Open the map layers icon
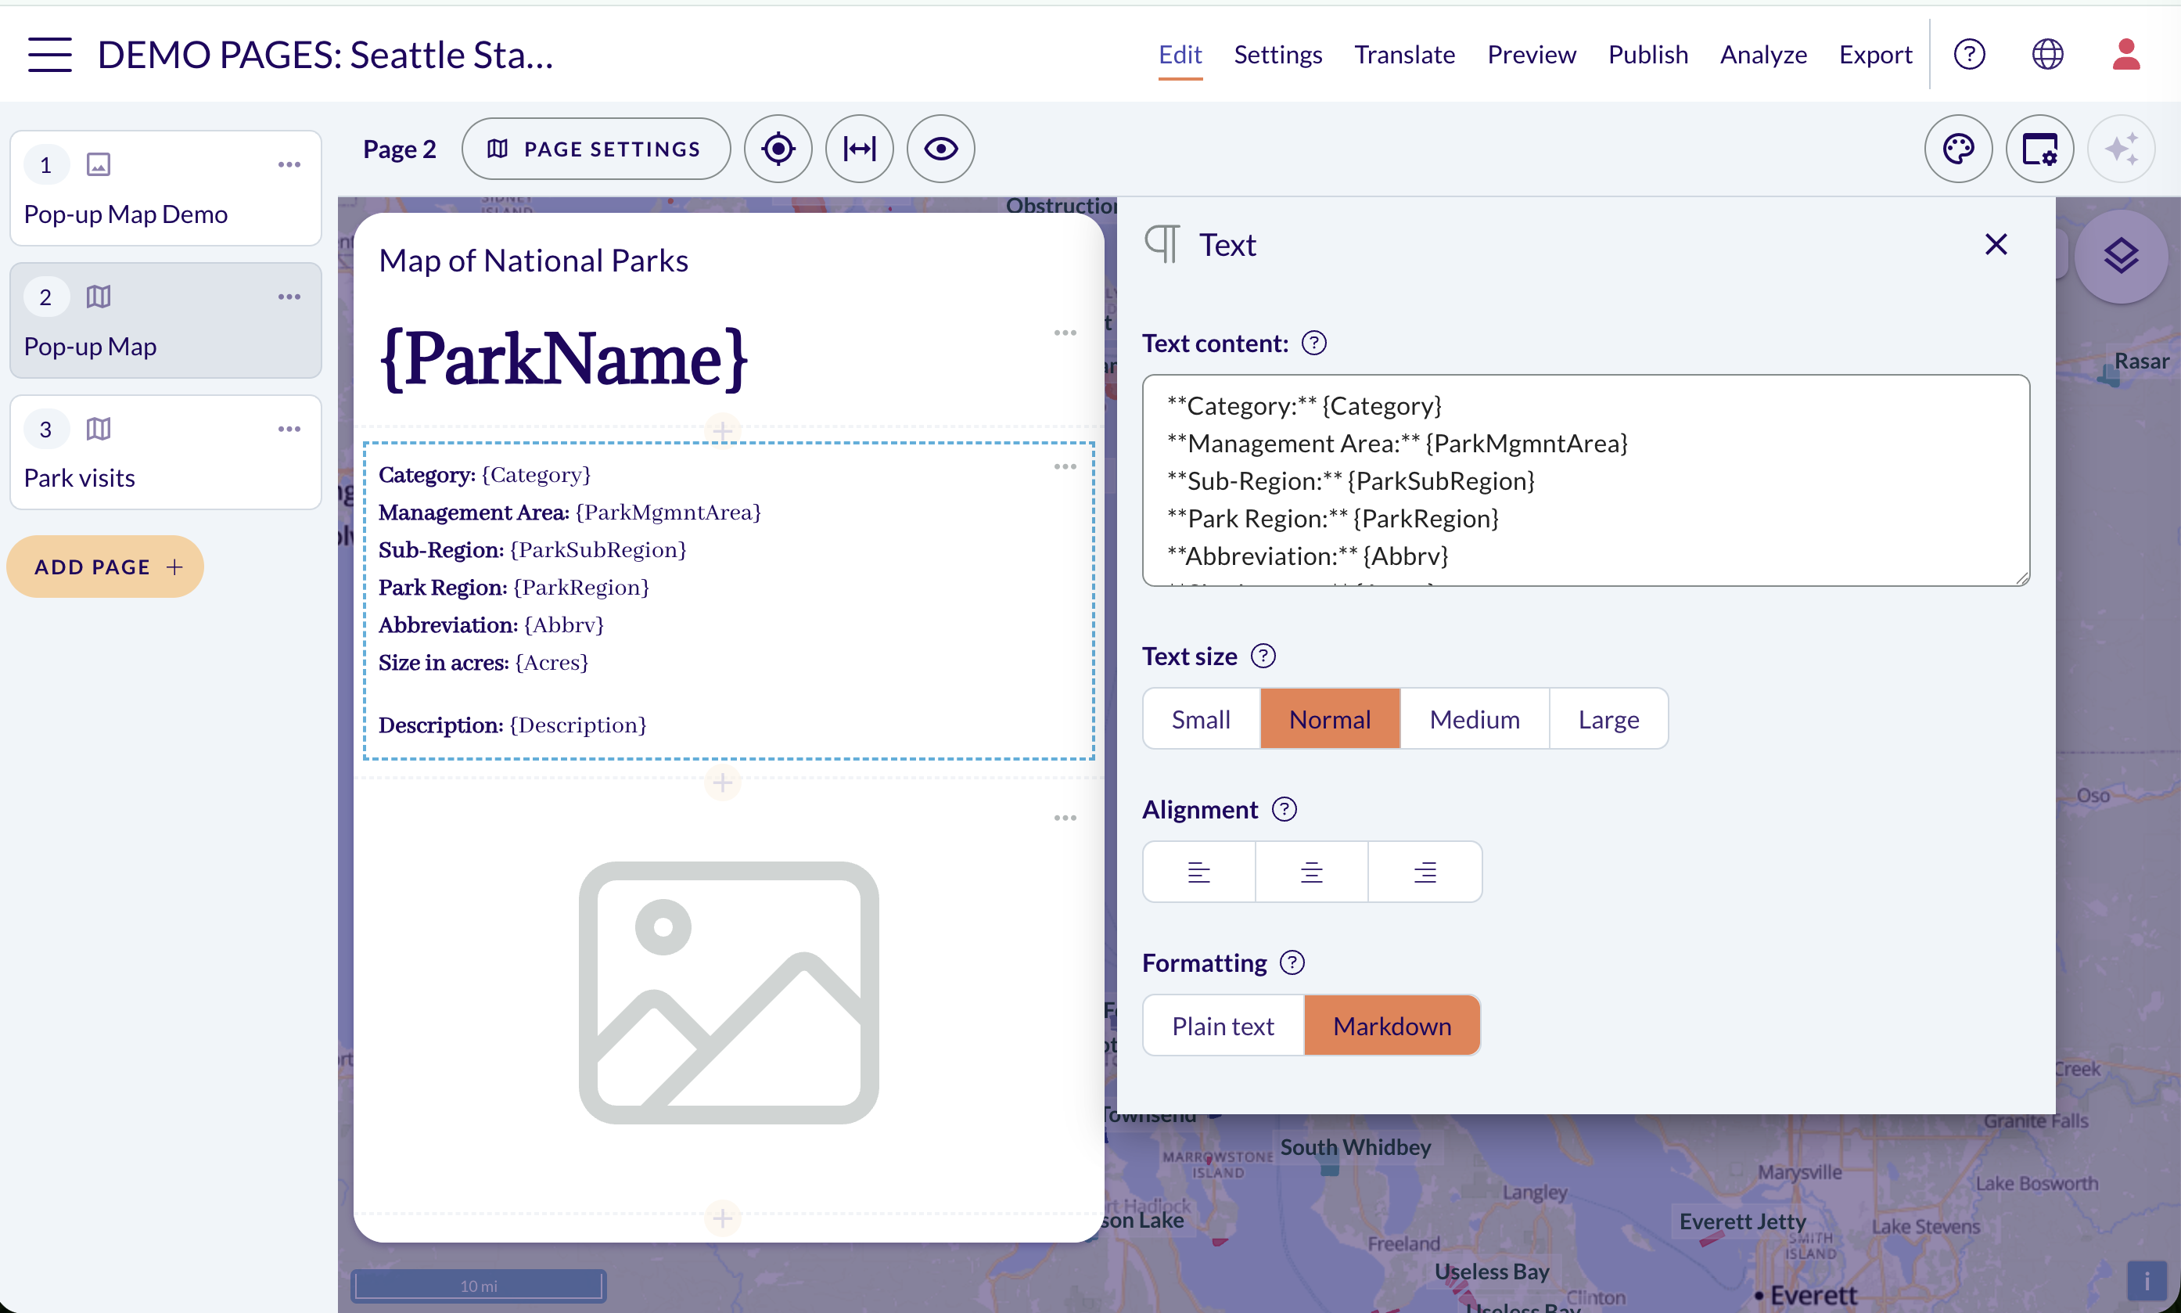This screenshot has width=2181, height=1313. click(x=2121, y=257)
